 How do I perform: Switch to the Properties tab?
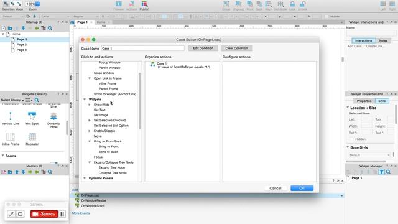[x=364, y=101]
